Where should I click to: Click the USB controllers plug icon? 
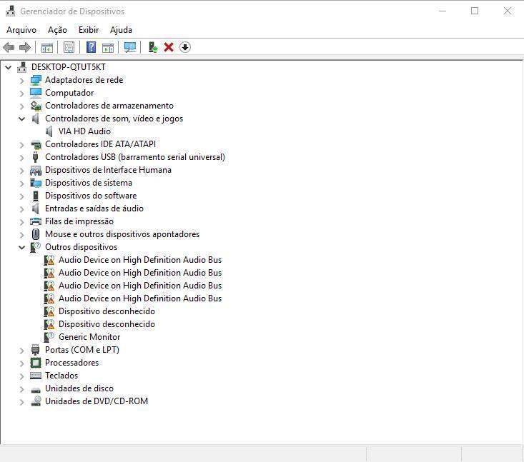pyautogui.click(x=36, y=157)
